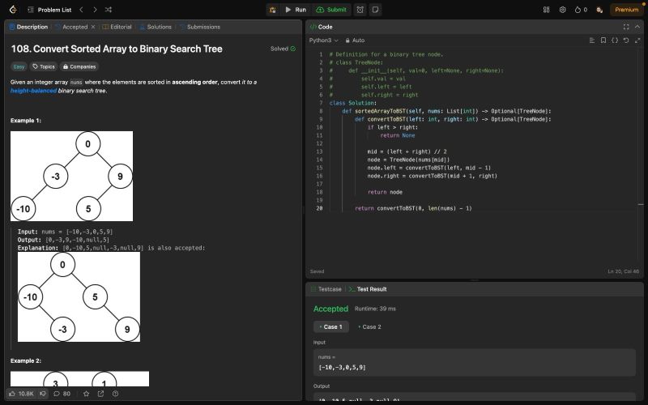The height and width of the screenshot is (405, 648).
Task: Open the notes sticky icon
Action: point(375,10)
